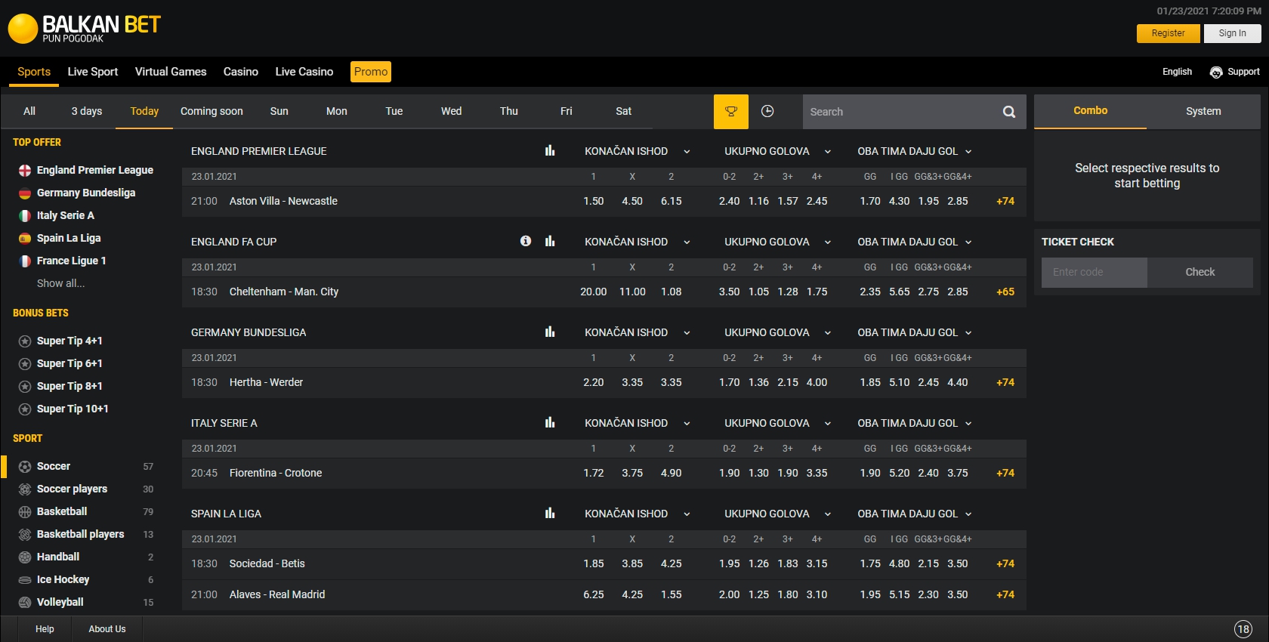Screen dimensions: 1269x642
Task: Click the Germany flag icon
Action: 25,193
